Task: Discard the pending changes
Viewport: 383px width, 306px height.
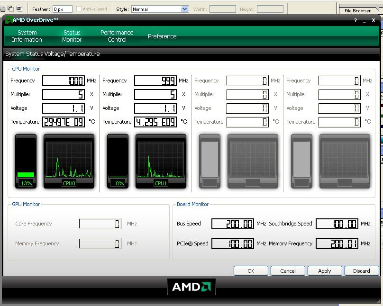Action: [362, 271]
